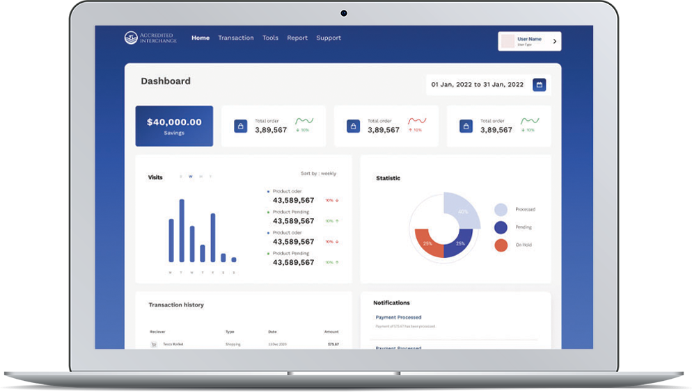The width and height of the screenshot is (692, 392).
Task: Expand the User Name profile chevron
Action: 555,42
